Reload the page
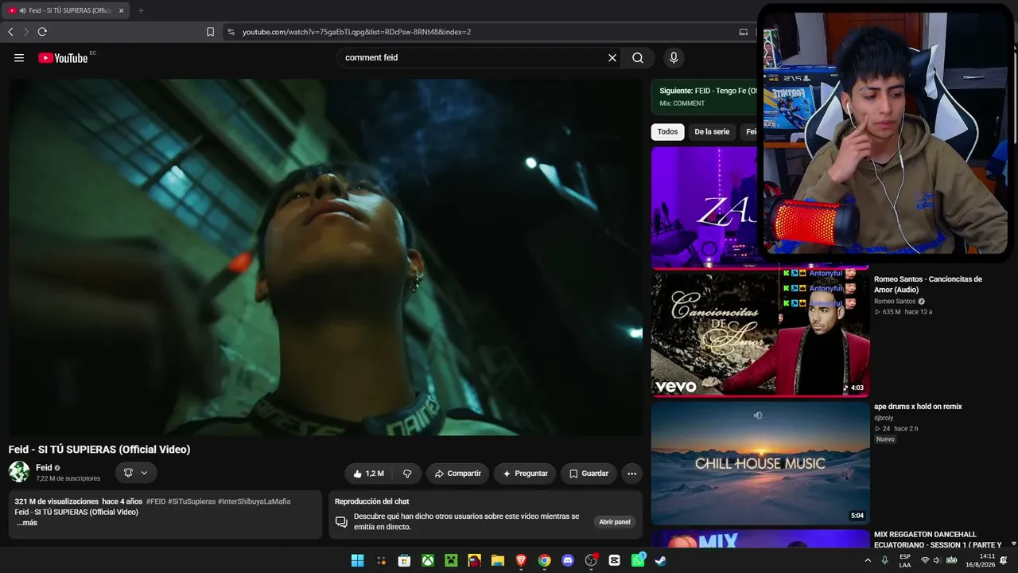 (x=42, y=32)
